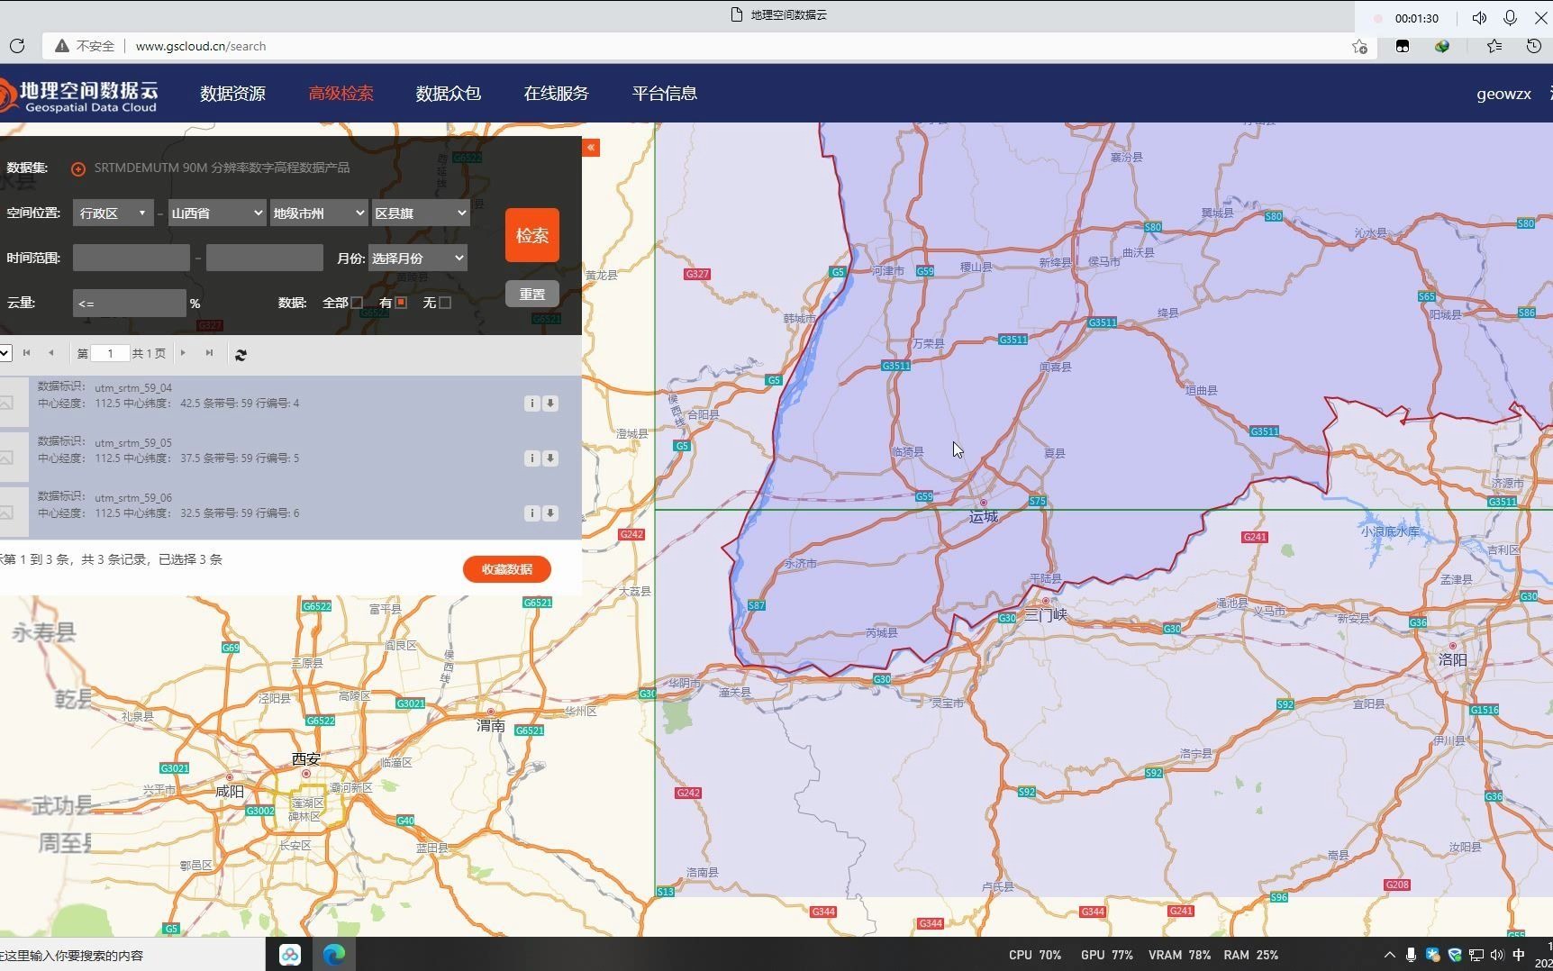View info for utm_srtm_59_05 record
The width and height of the screenshot is (1553, 971).
[531, 458]
